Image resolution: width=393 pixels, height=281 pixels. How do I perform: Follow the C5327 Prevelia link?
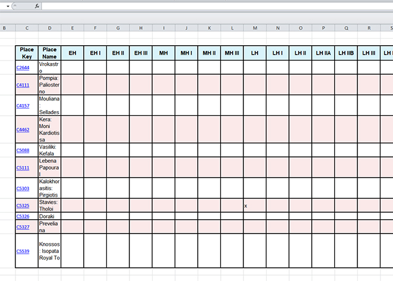pyautogui.click(x=23, y=227)
